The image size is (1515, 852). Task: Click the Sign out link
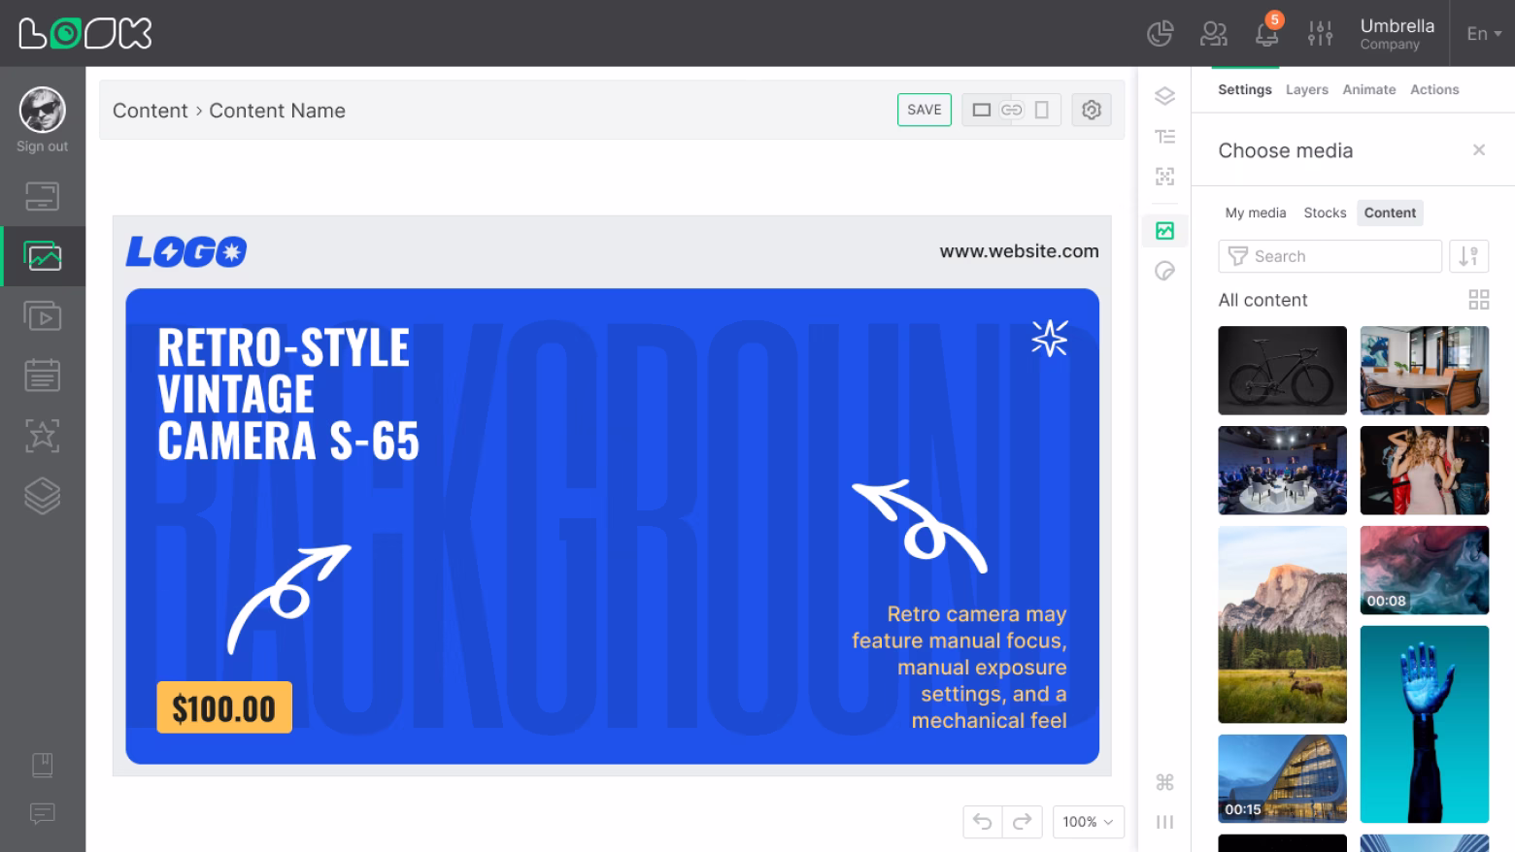42,147
